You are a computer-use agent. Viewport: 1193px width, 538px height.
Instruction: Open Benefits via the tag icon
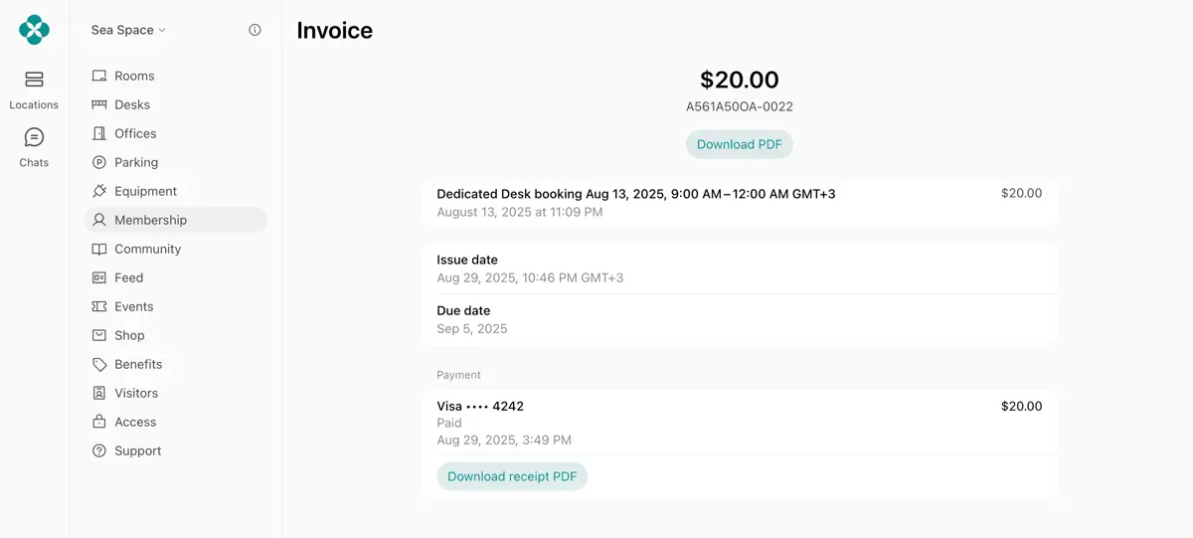(99, 364)
